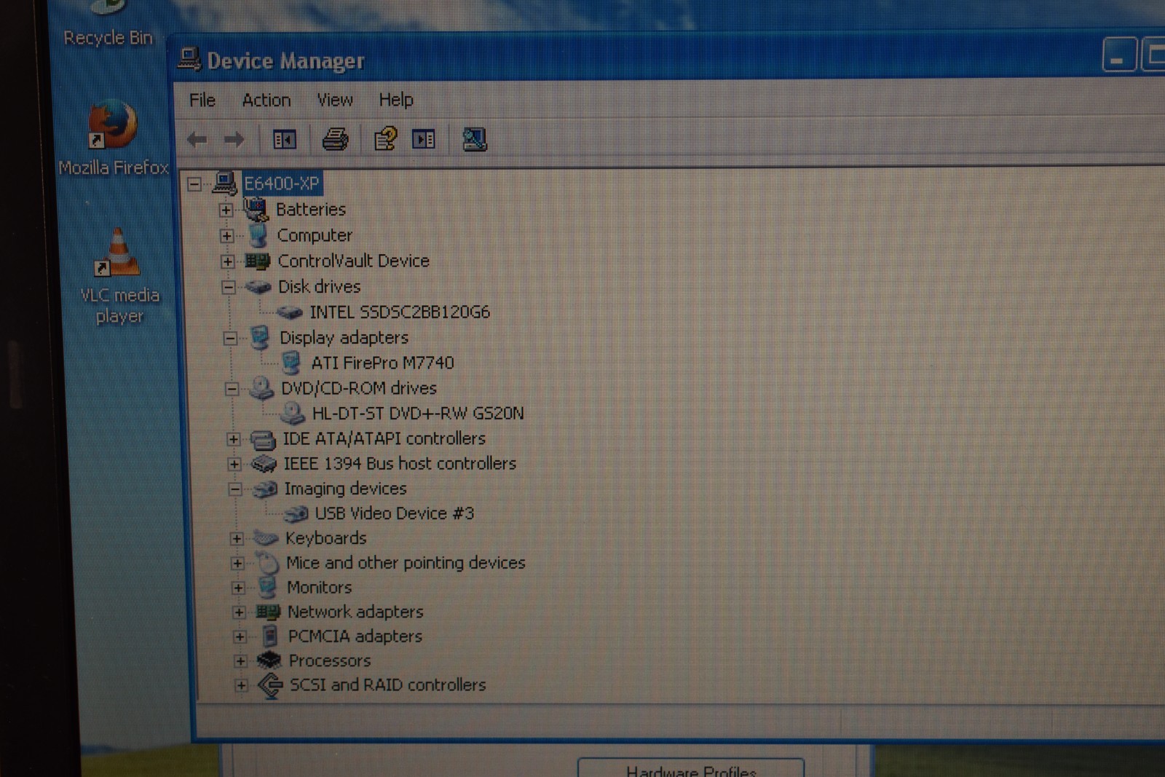Expand the Batteries node
1165x777 pixels.
point(226,210)
